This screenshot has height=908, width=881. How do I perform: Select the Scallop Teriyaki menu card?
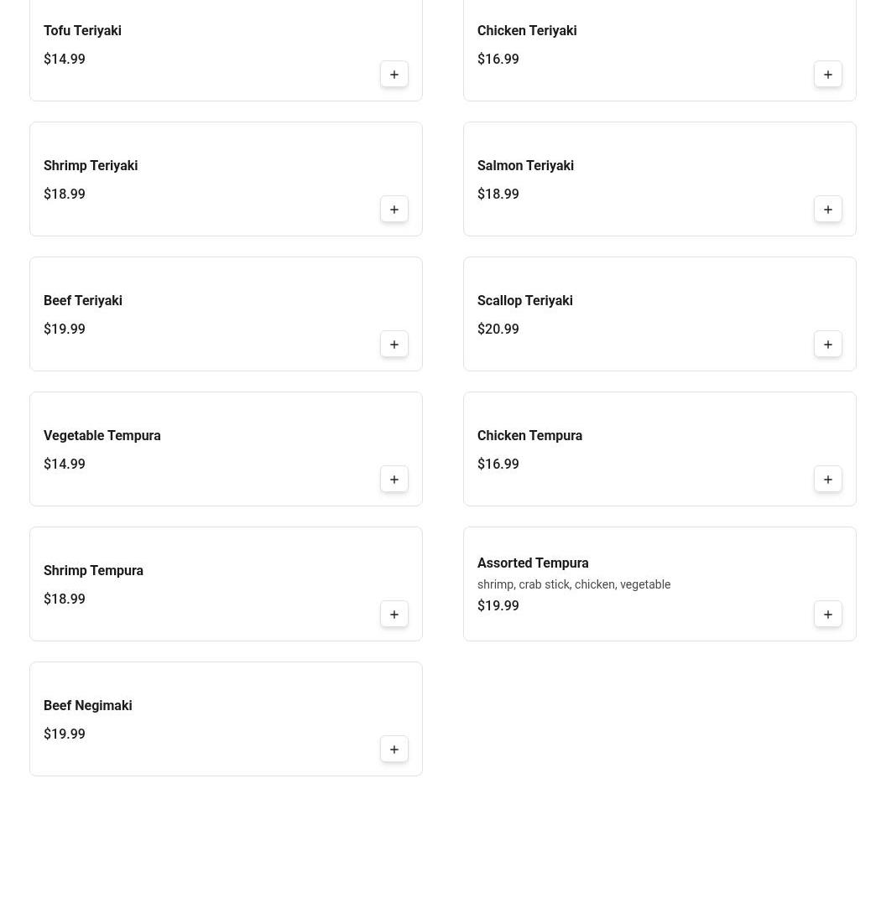659,314
